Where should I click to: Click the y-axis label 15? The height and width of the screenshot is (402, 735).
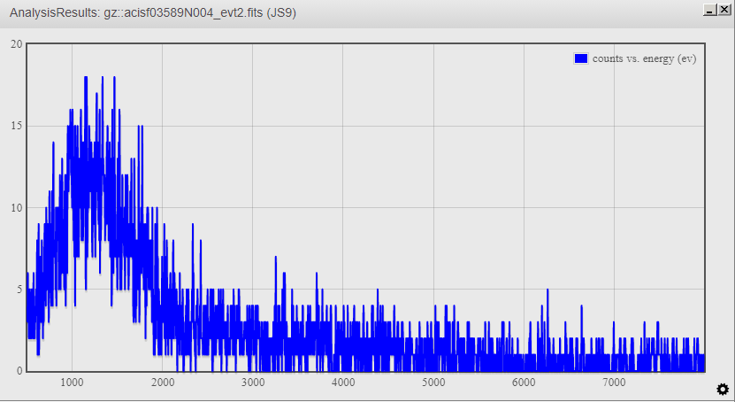[17, 126]
